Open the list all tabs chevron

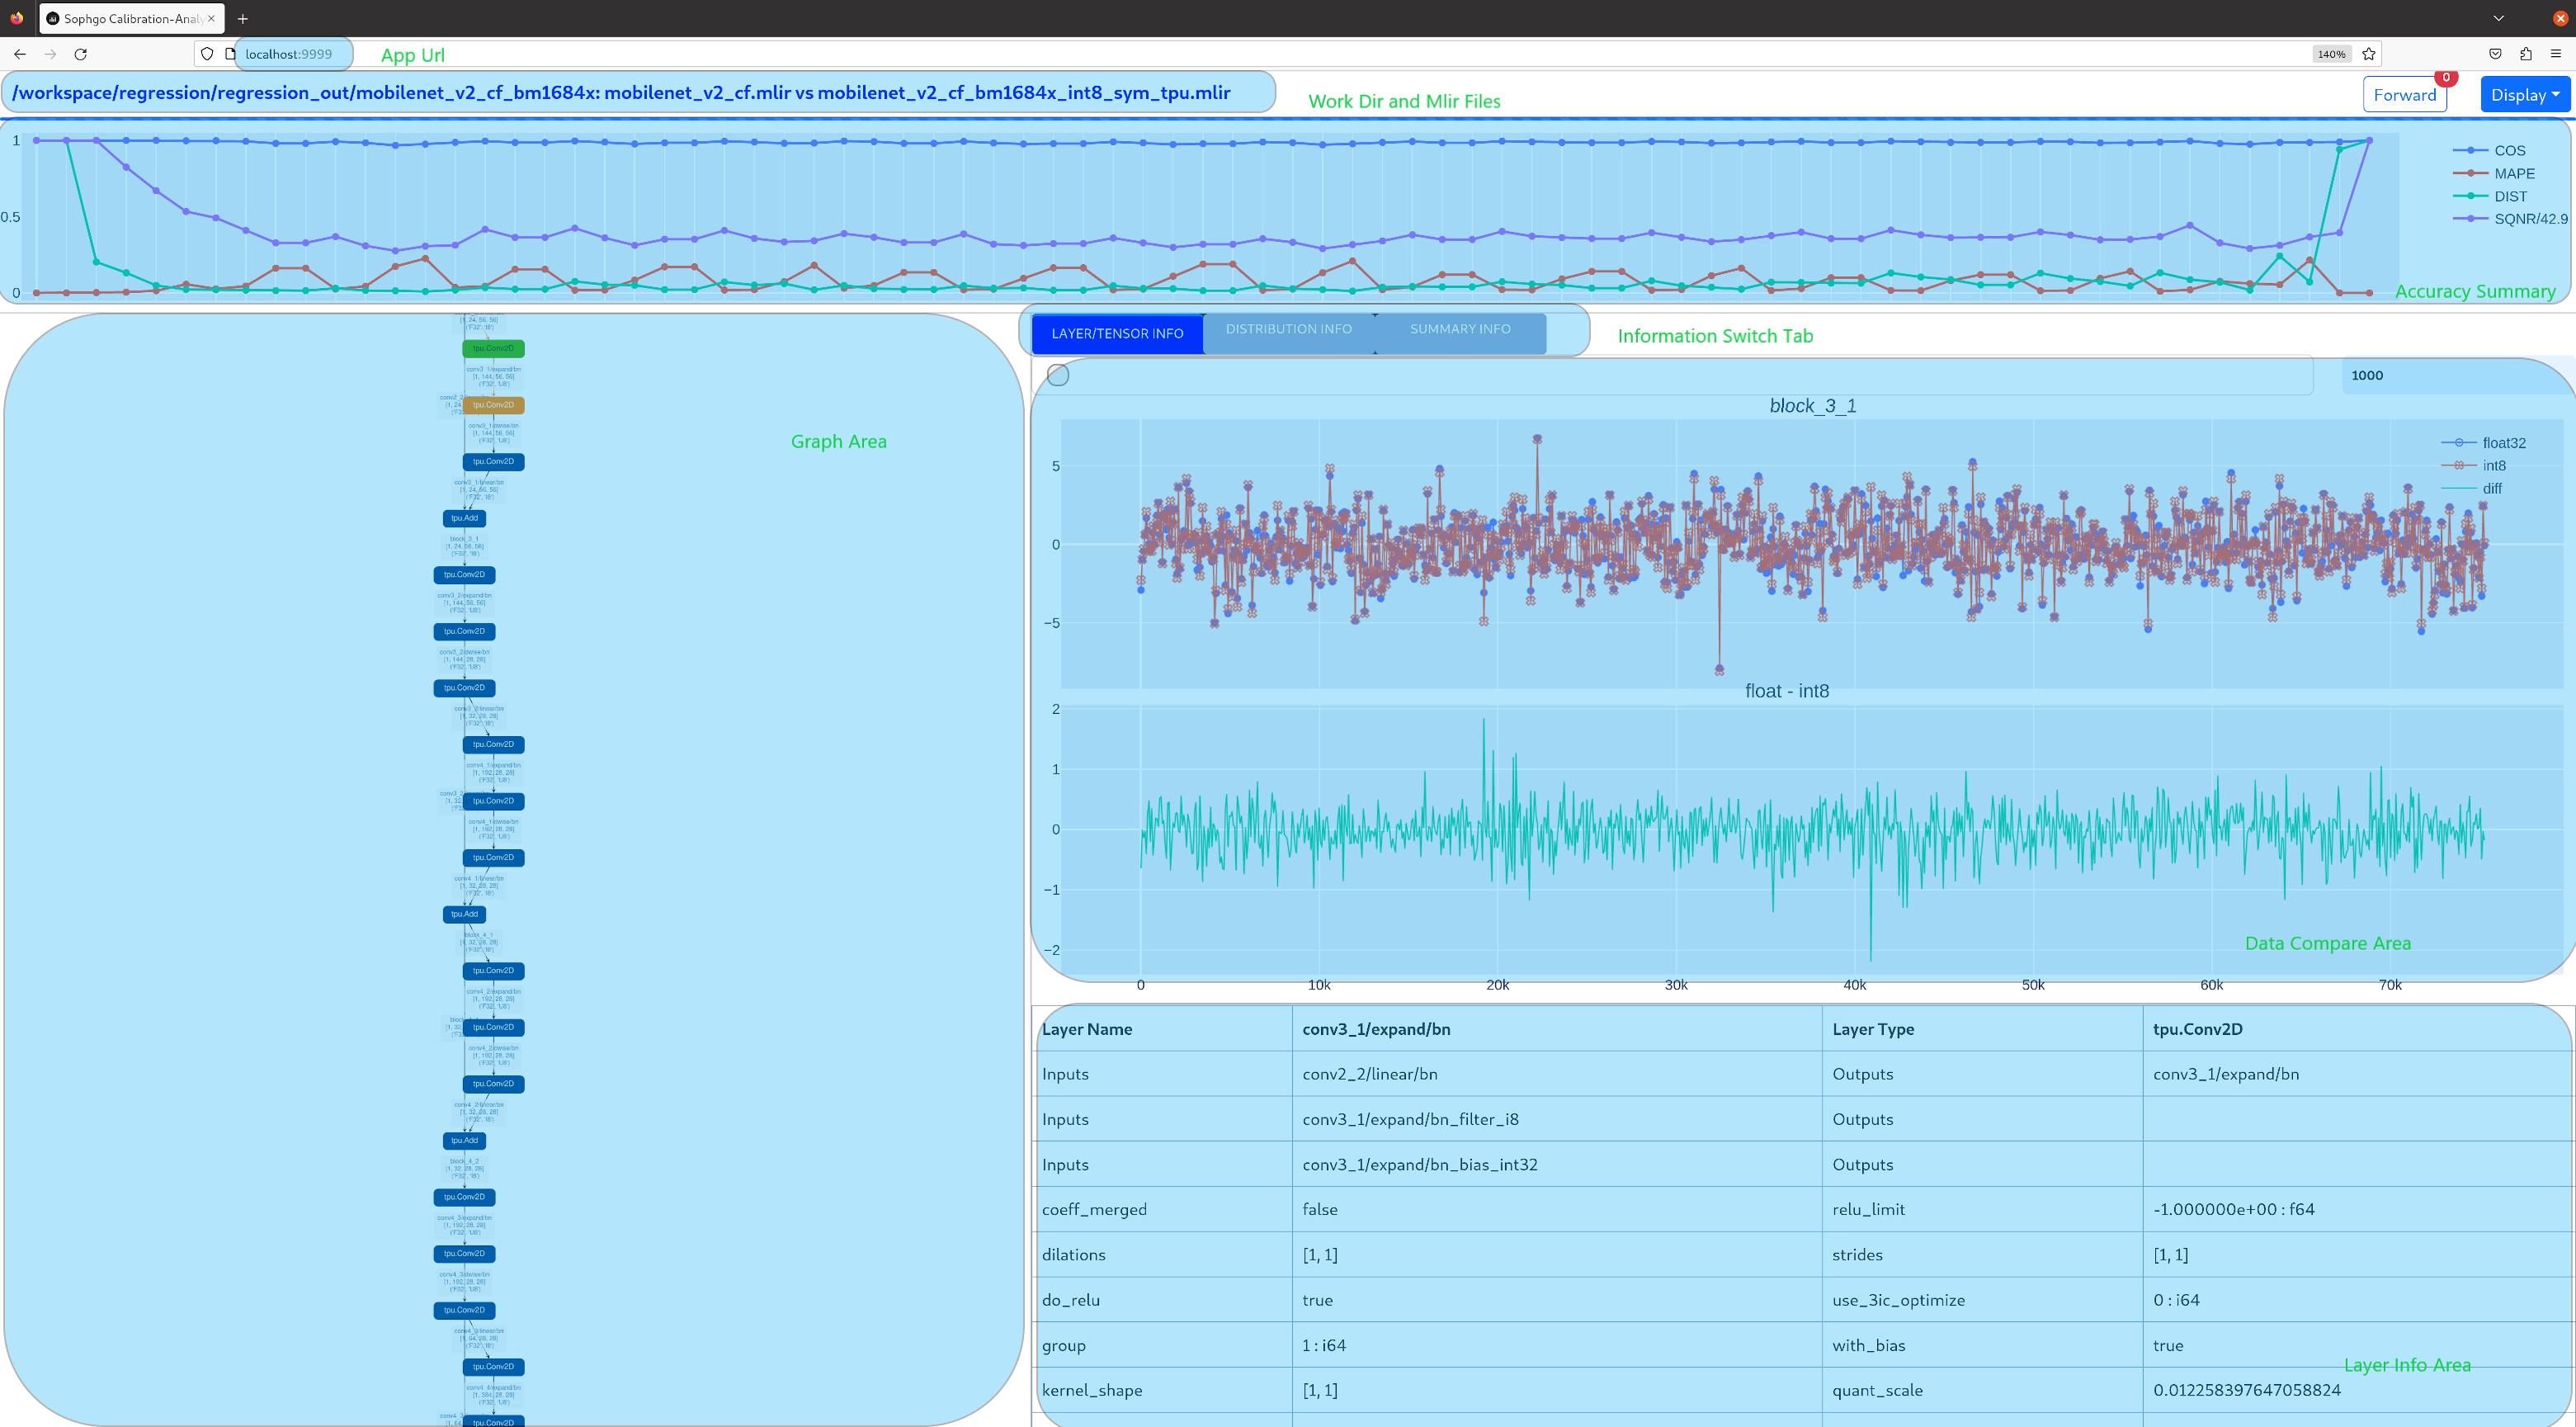tap(2498, 19)
